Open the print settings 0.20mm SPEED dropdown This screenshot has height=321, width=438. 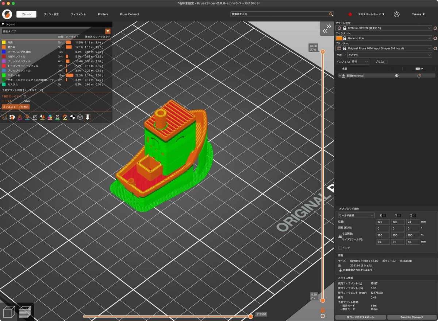click(384, 28)
